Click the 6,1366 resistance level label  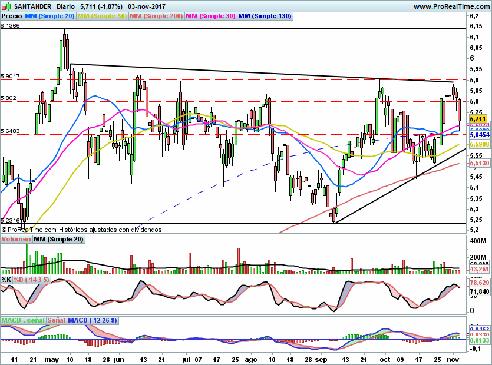coord(10,26)
